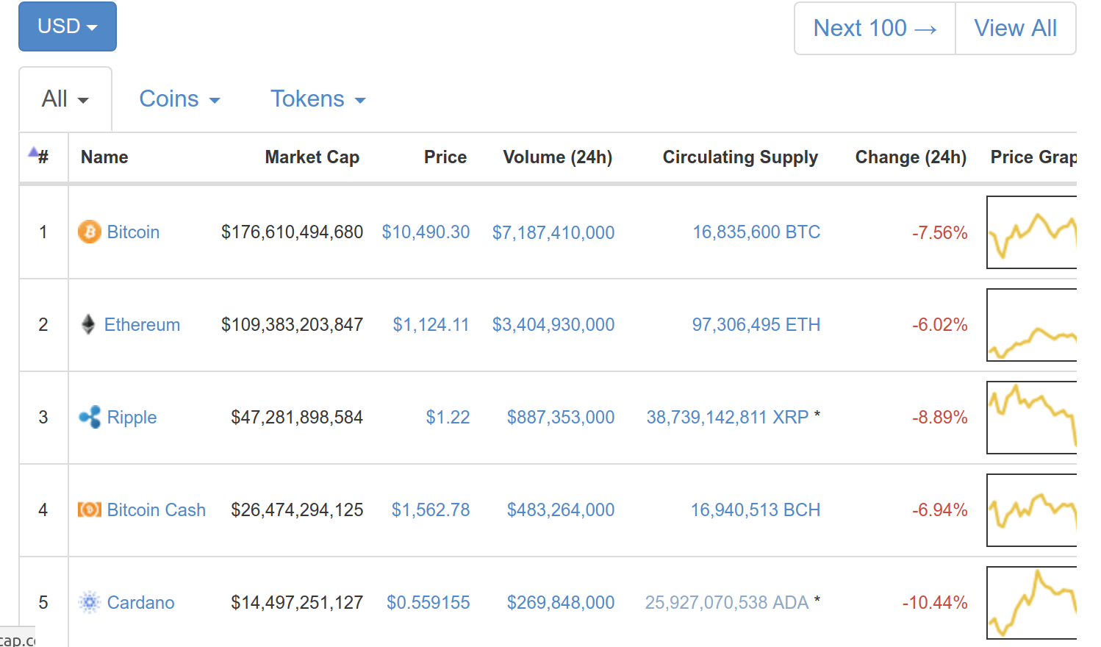The height and width of the screenshot is (647, 1101).
Task: Sort by Change (24h) column header
Action: [x=911, y=157]
